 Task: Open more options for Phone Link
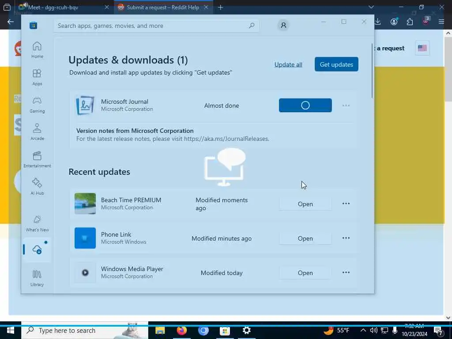point(346,238)
